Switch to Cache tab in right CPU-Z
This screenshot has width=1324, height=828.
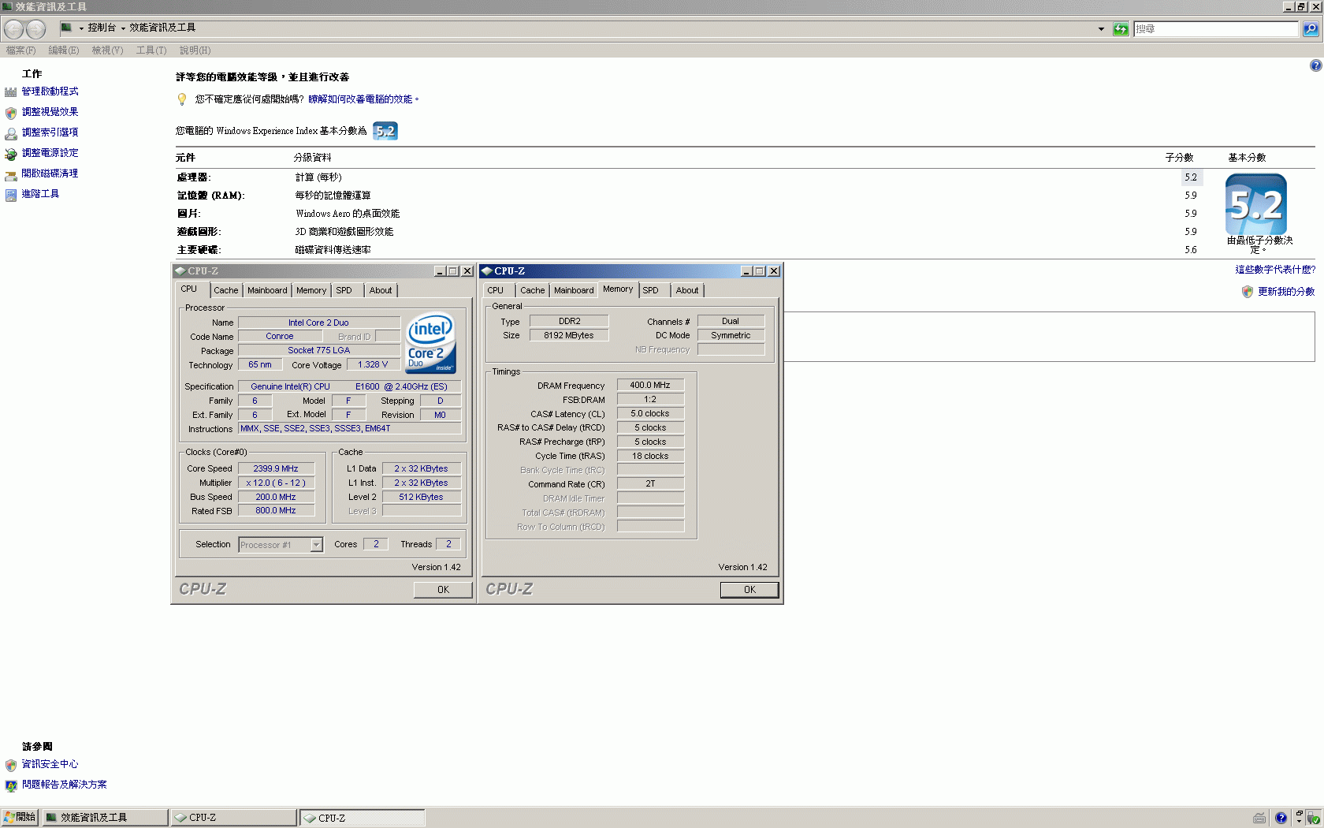(533, 291)
